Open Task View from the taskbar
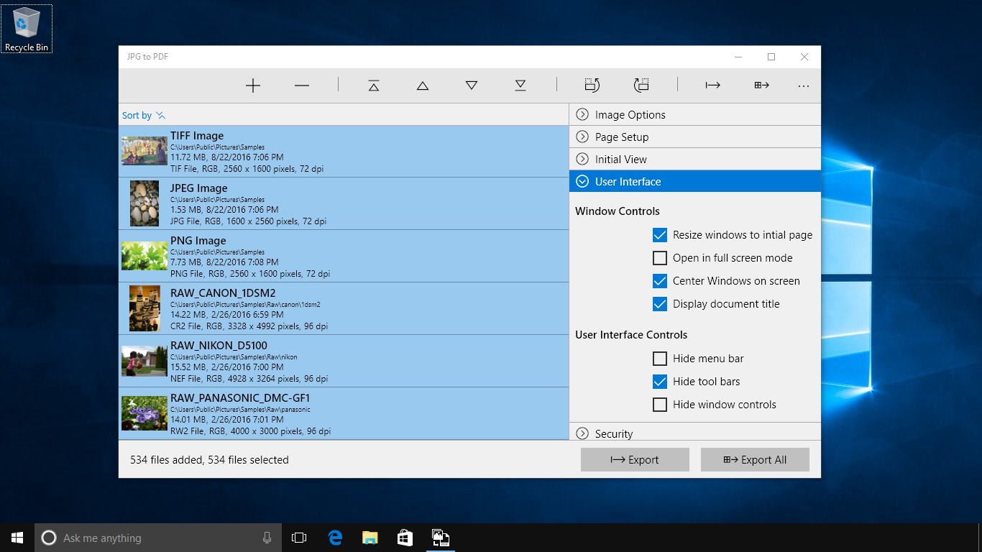Screen dimensions: 982x552 [x=299, y=538]
